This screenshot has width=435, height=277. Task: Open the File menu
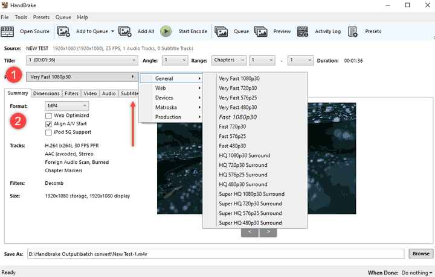5,17
